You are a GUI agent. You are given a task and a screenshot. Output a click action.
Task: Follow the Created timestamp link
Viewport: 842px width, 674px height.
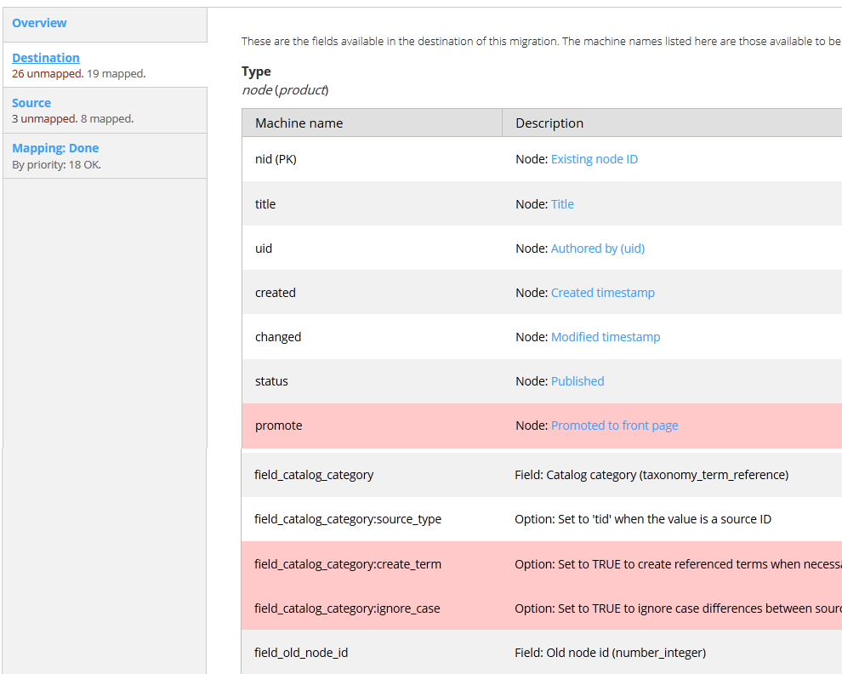tap(602, 293)
